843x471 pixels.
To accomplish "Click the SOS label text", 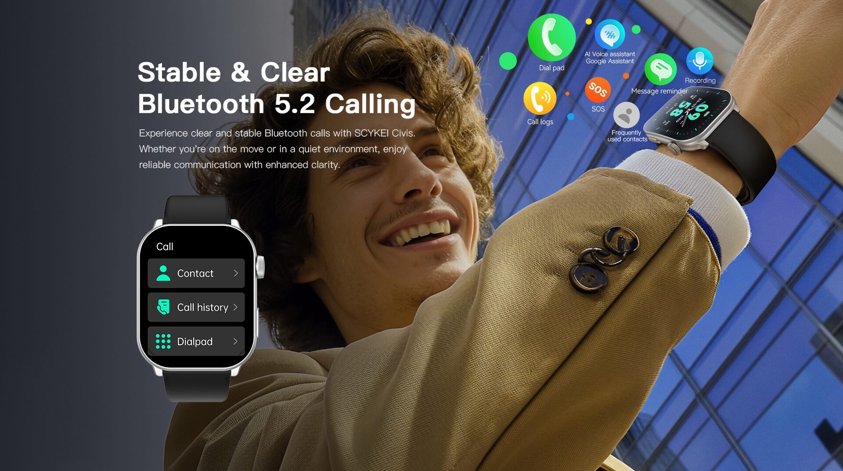I will click(598, 109).
